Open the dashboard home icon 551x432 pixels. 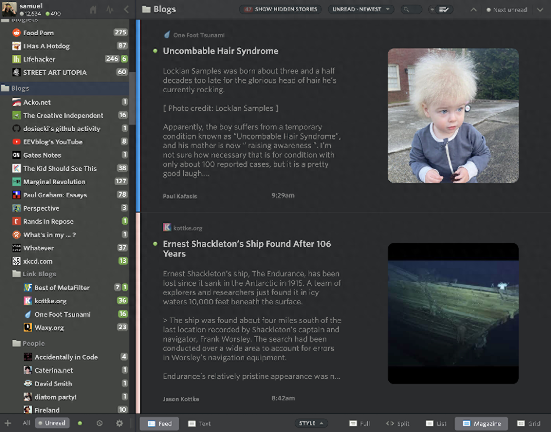(x=93, y=10)
